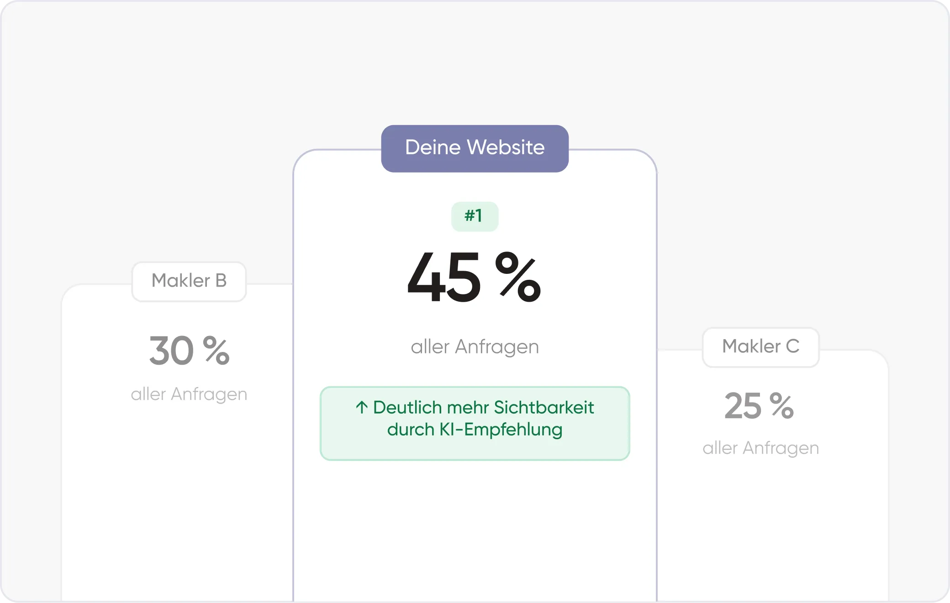Click the 45 % headline figure
The height and width of the screenshot is (603, 950).
coord(474,278)
